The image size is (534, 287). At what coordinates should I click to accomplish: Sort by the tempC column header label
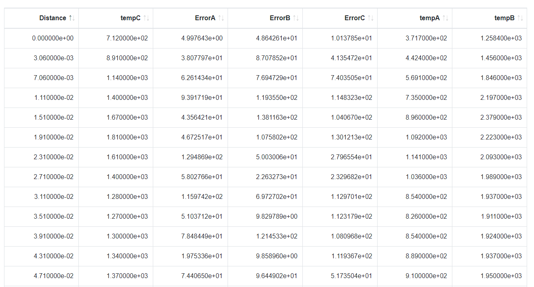click(131, 18)
